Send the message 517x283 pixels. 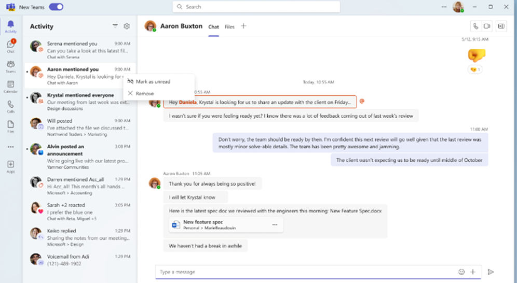tap(491, 272)
